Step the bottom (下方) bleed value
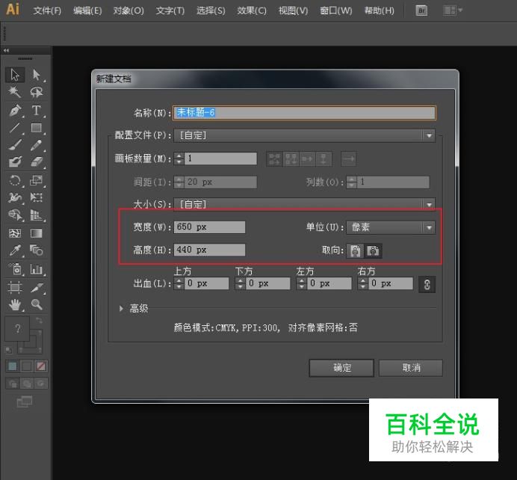Image resolution: width=517 pixels, height=480 pixels. pos(240,283)
